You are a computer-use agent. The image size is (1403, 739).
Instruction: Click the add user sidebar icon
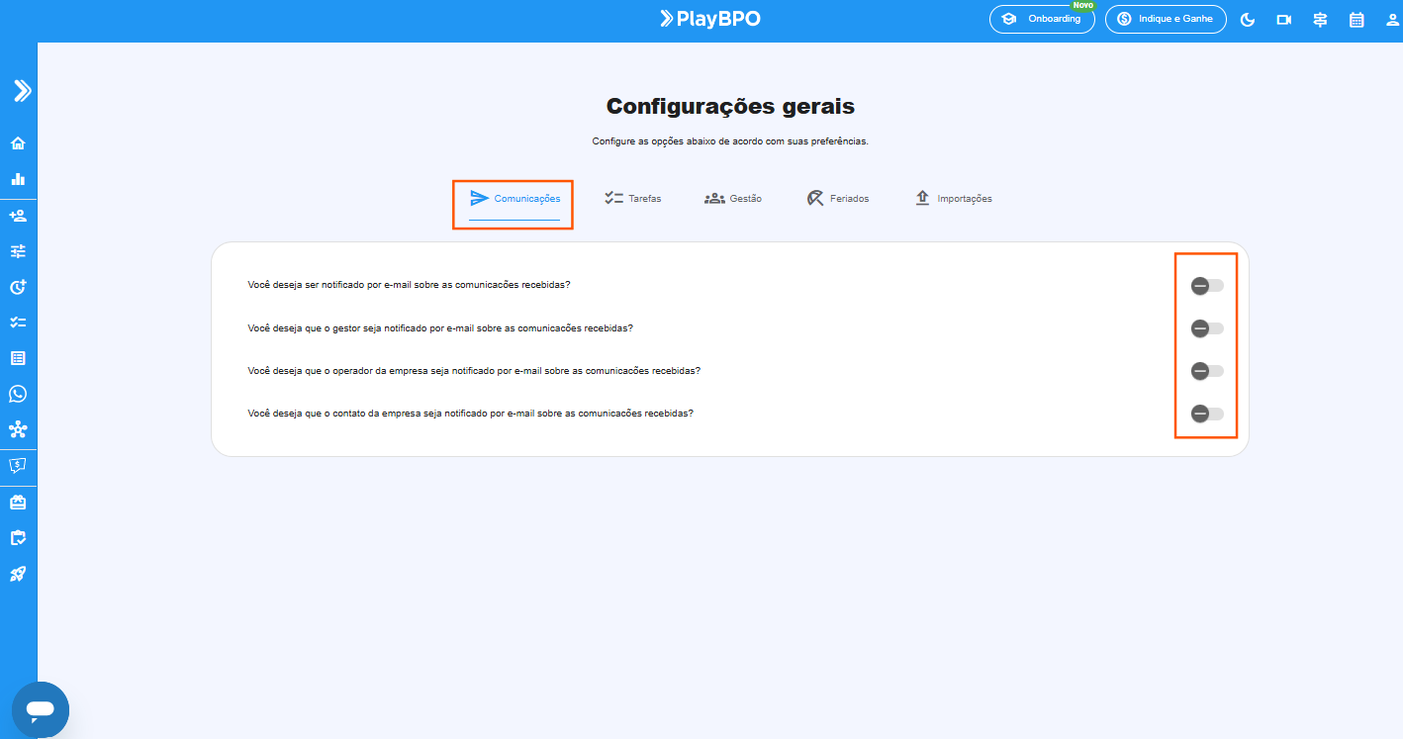[18, 216]
